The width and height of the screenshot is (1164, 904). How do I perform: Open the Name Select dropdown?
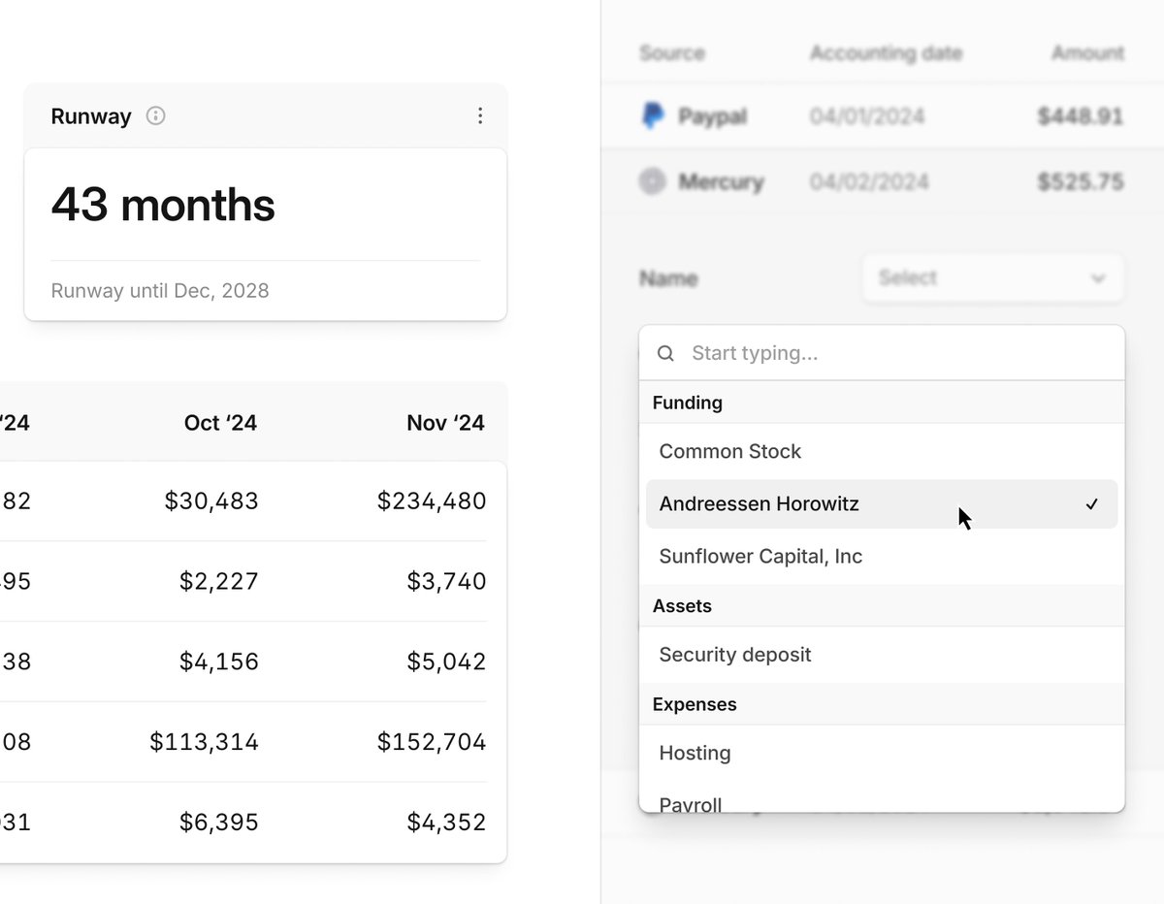tap(993, 278)
